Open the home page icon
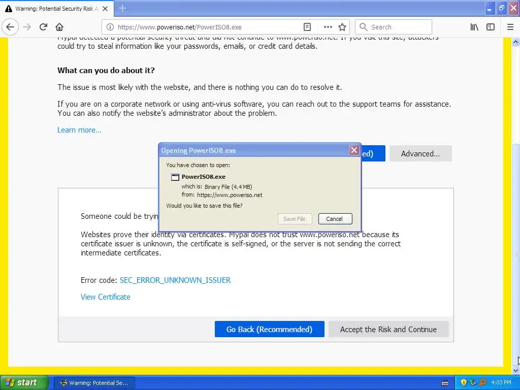520x390 pixels. click(x=59, y=27)
